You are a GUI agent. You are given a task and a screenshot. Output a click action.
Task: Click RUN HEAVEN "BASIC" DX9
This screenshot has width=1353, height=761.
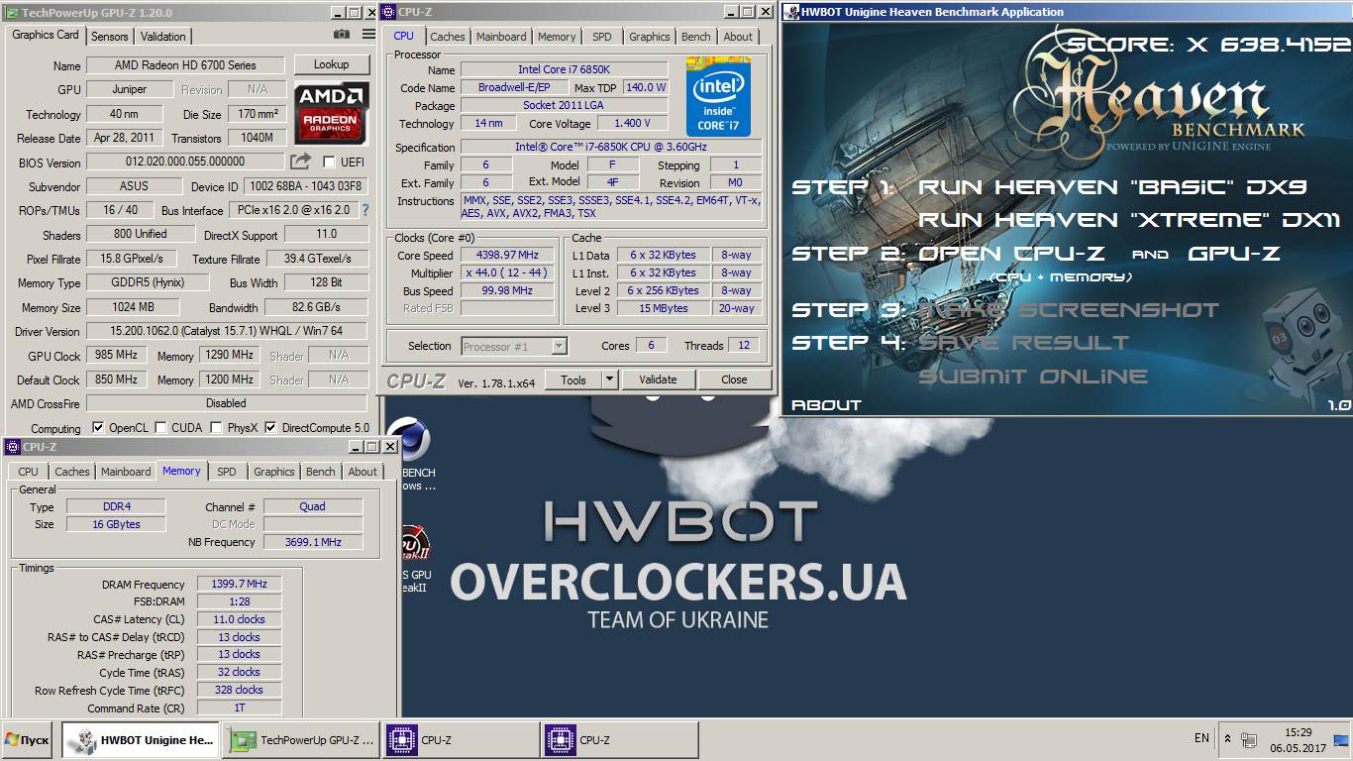[1112, 187]
